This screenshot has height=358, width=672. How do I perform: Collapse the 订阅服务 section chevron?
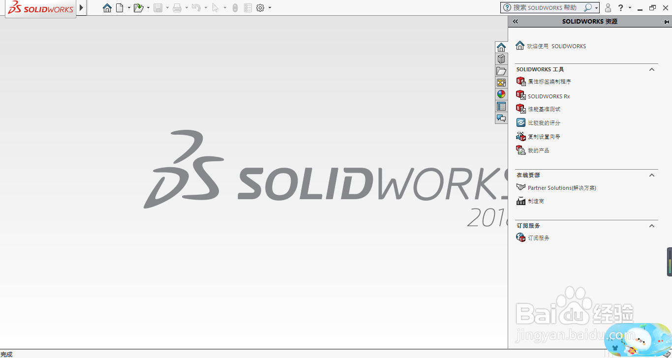[x=652, y=226]
